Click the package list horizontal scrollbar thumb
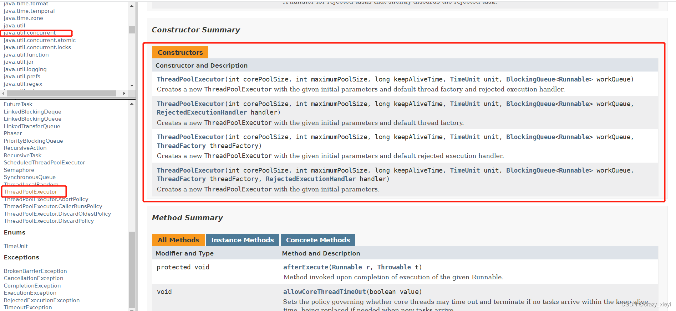Screen dimensions: 676x311 coord(61,93)
